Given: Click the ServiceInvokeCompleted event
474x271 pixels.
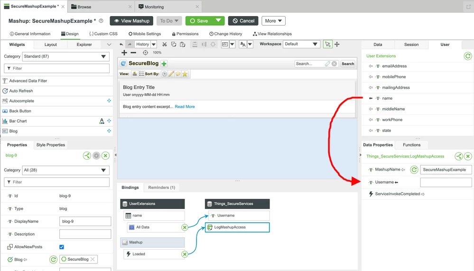Looking at the screenshot, I should tap(397, 194).
